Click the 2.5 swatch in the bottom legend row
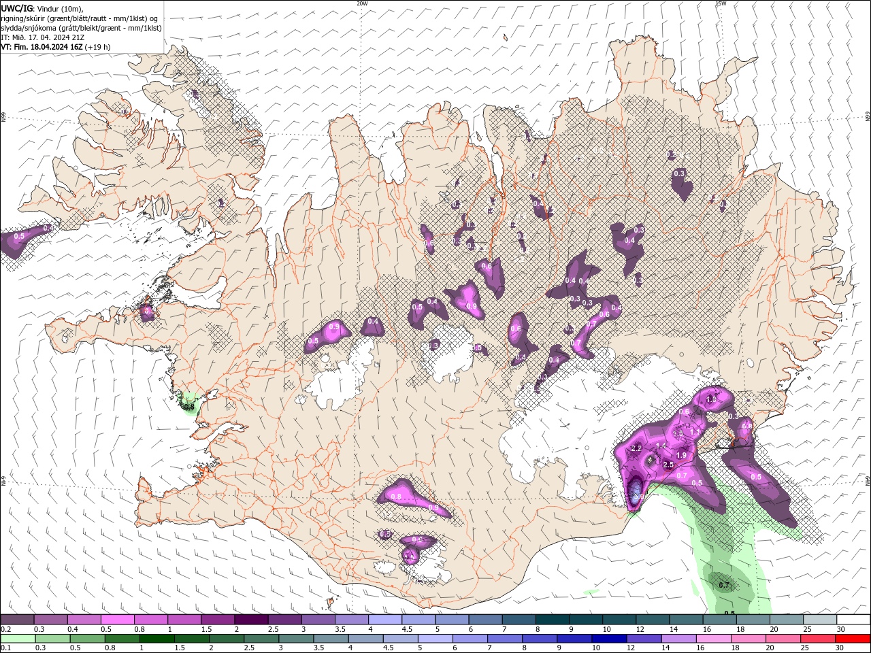 pos(261,639)
